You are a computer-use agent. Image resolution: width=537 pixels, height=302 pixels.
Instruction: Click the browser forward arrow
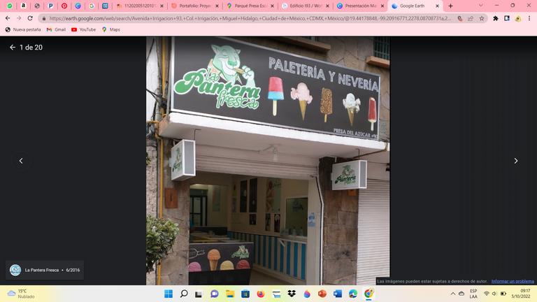[19, 18]
